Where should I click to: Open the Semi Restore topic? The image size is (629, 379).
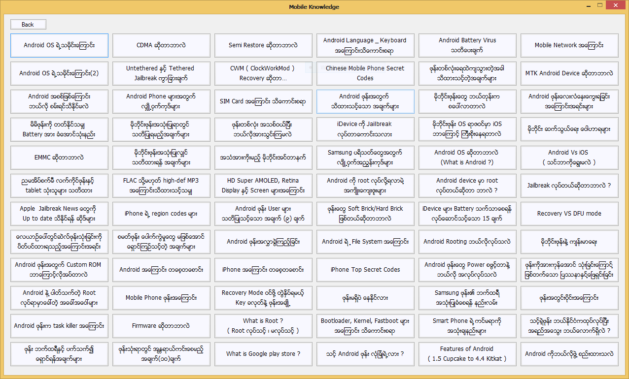tap(263, 45)
